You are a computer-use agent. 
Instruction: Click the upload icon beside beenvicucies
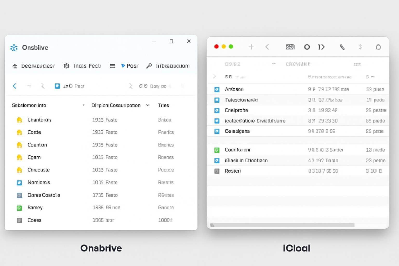tap(15, 66)
